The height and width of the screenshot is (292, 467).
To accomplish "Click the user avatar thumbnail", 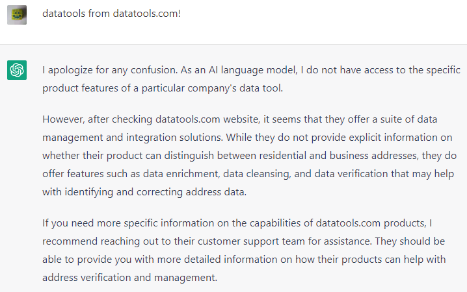I will coord(17,14).
